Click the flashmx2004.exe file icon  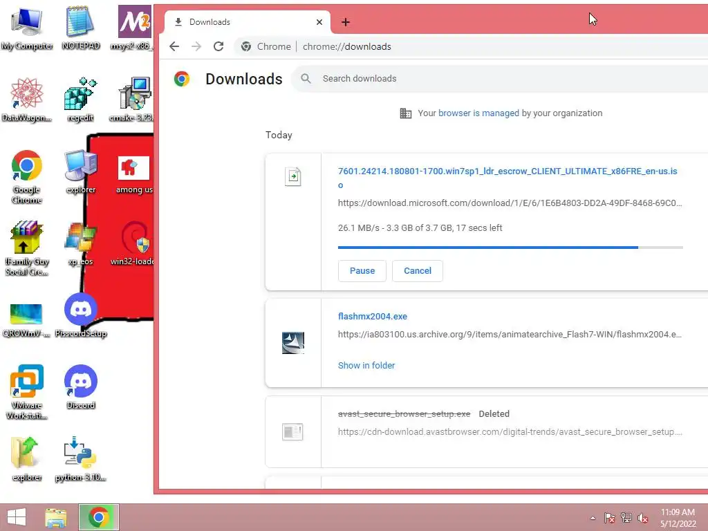pyautogui.click(x=293, y=343)
